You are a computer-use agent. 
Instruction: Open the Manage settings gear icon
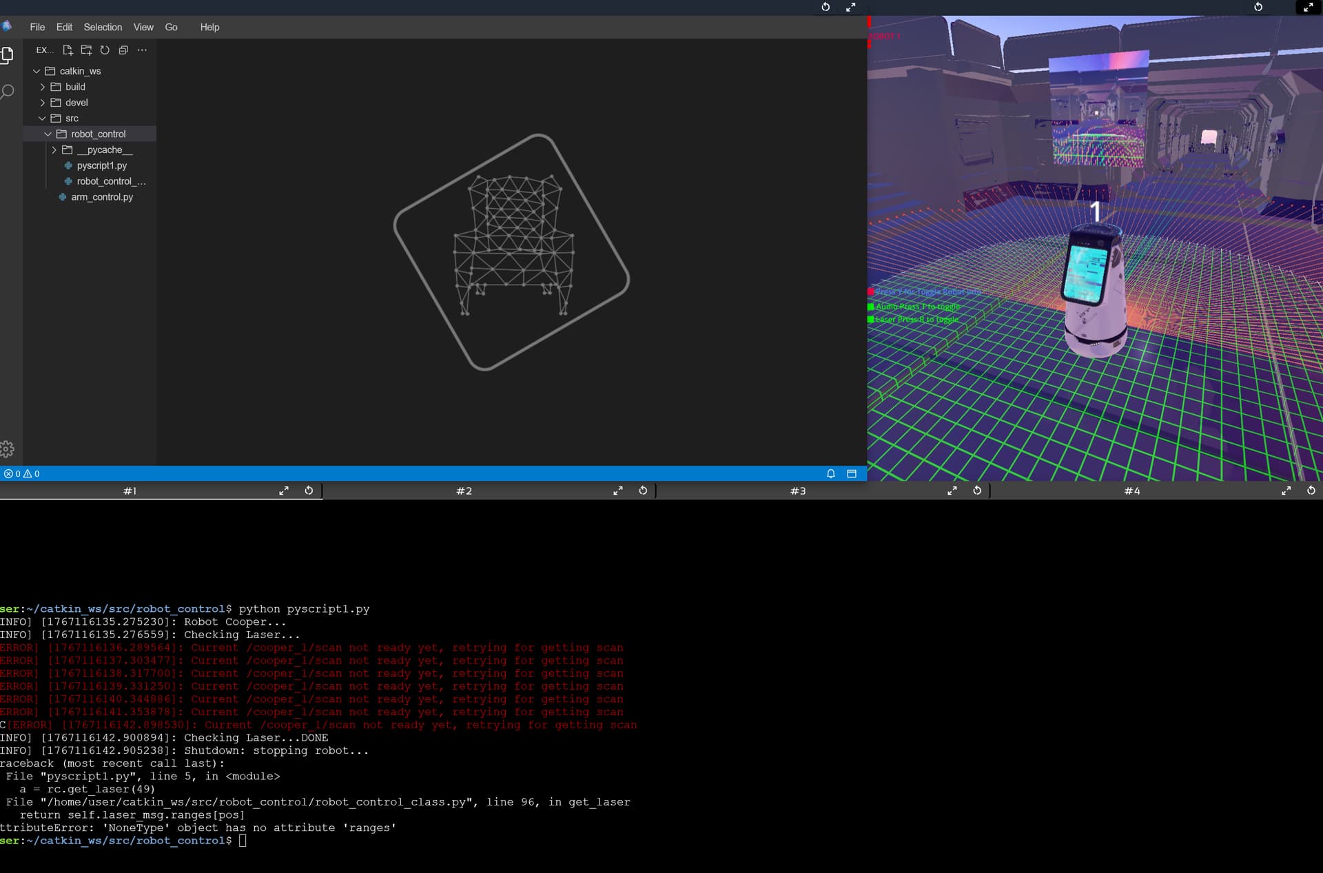[x=8, y=449]
